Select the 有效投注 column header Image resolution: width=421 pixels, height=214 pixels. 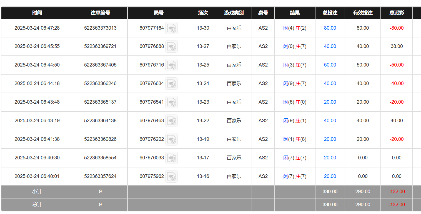tap(363, 13)
